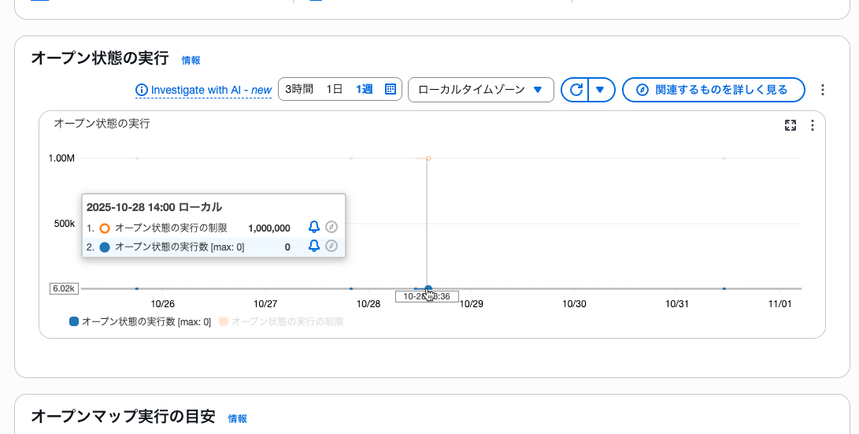
Task: Click the compass icon for オープン状態の実行の制限 row
Action: [331, 228]
